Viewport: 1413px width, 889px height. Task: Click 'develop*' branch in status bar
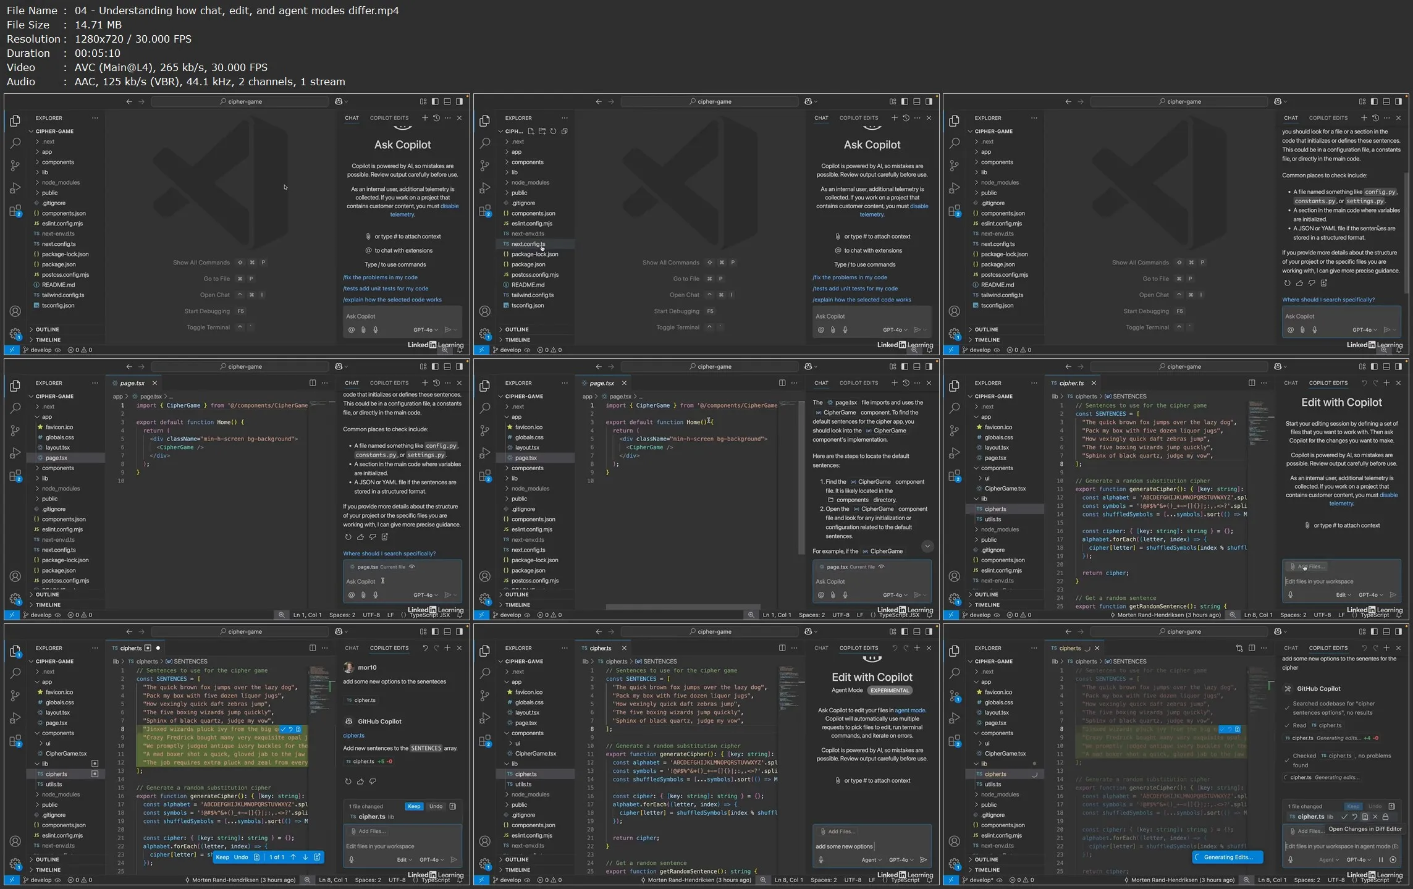[979, 880]
